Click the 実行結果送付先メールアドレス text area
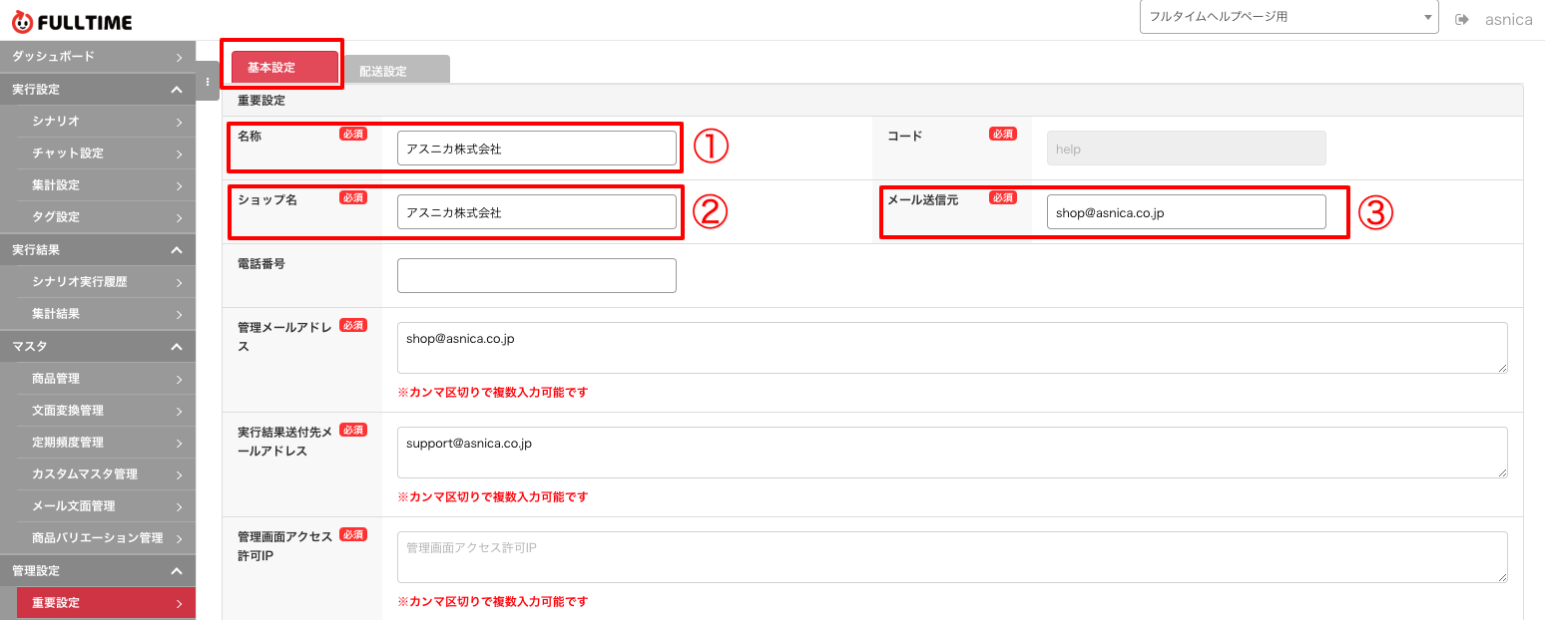This screenshot has width=1545, height=620. pyautogui.click(x=952, y=453)
